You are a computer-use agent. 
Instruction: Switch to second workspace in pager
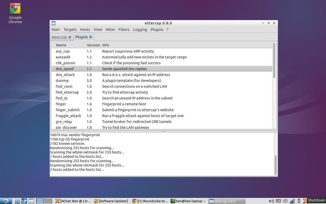(x=48, y=201)
